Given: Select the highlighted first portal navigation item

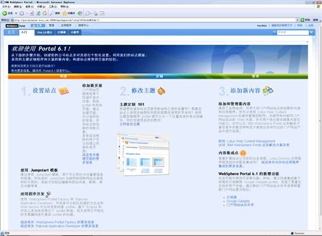Looking at the screenshot, I should tap(38, 26).
